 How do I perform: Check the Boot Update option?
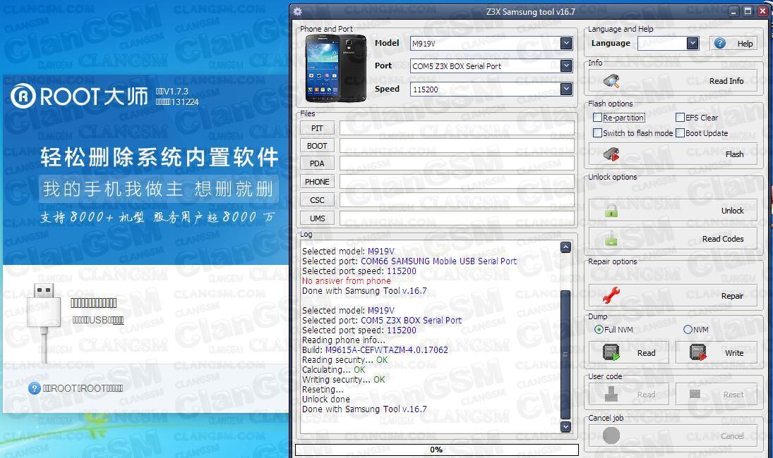coord(680,133)
